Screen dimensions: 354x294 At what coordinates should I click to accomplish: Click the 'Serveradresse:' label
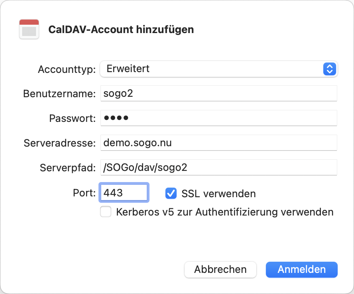pos(59,143)
